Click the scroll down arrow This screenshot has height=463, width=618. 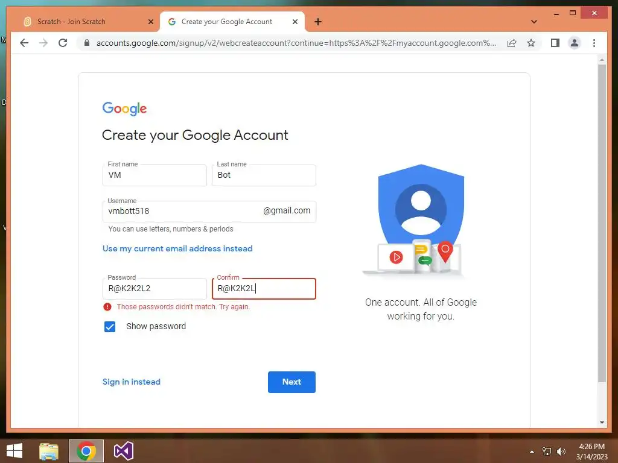(x=602, y=423)
